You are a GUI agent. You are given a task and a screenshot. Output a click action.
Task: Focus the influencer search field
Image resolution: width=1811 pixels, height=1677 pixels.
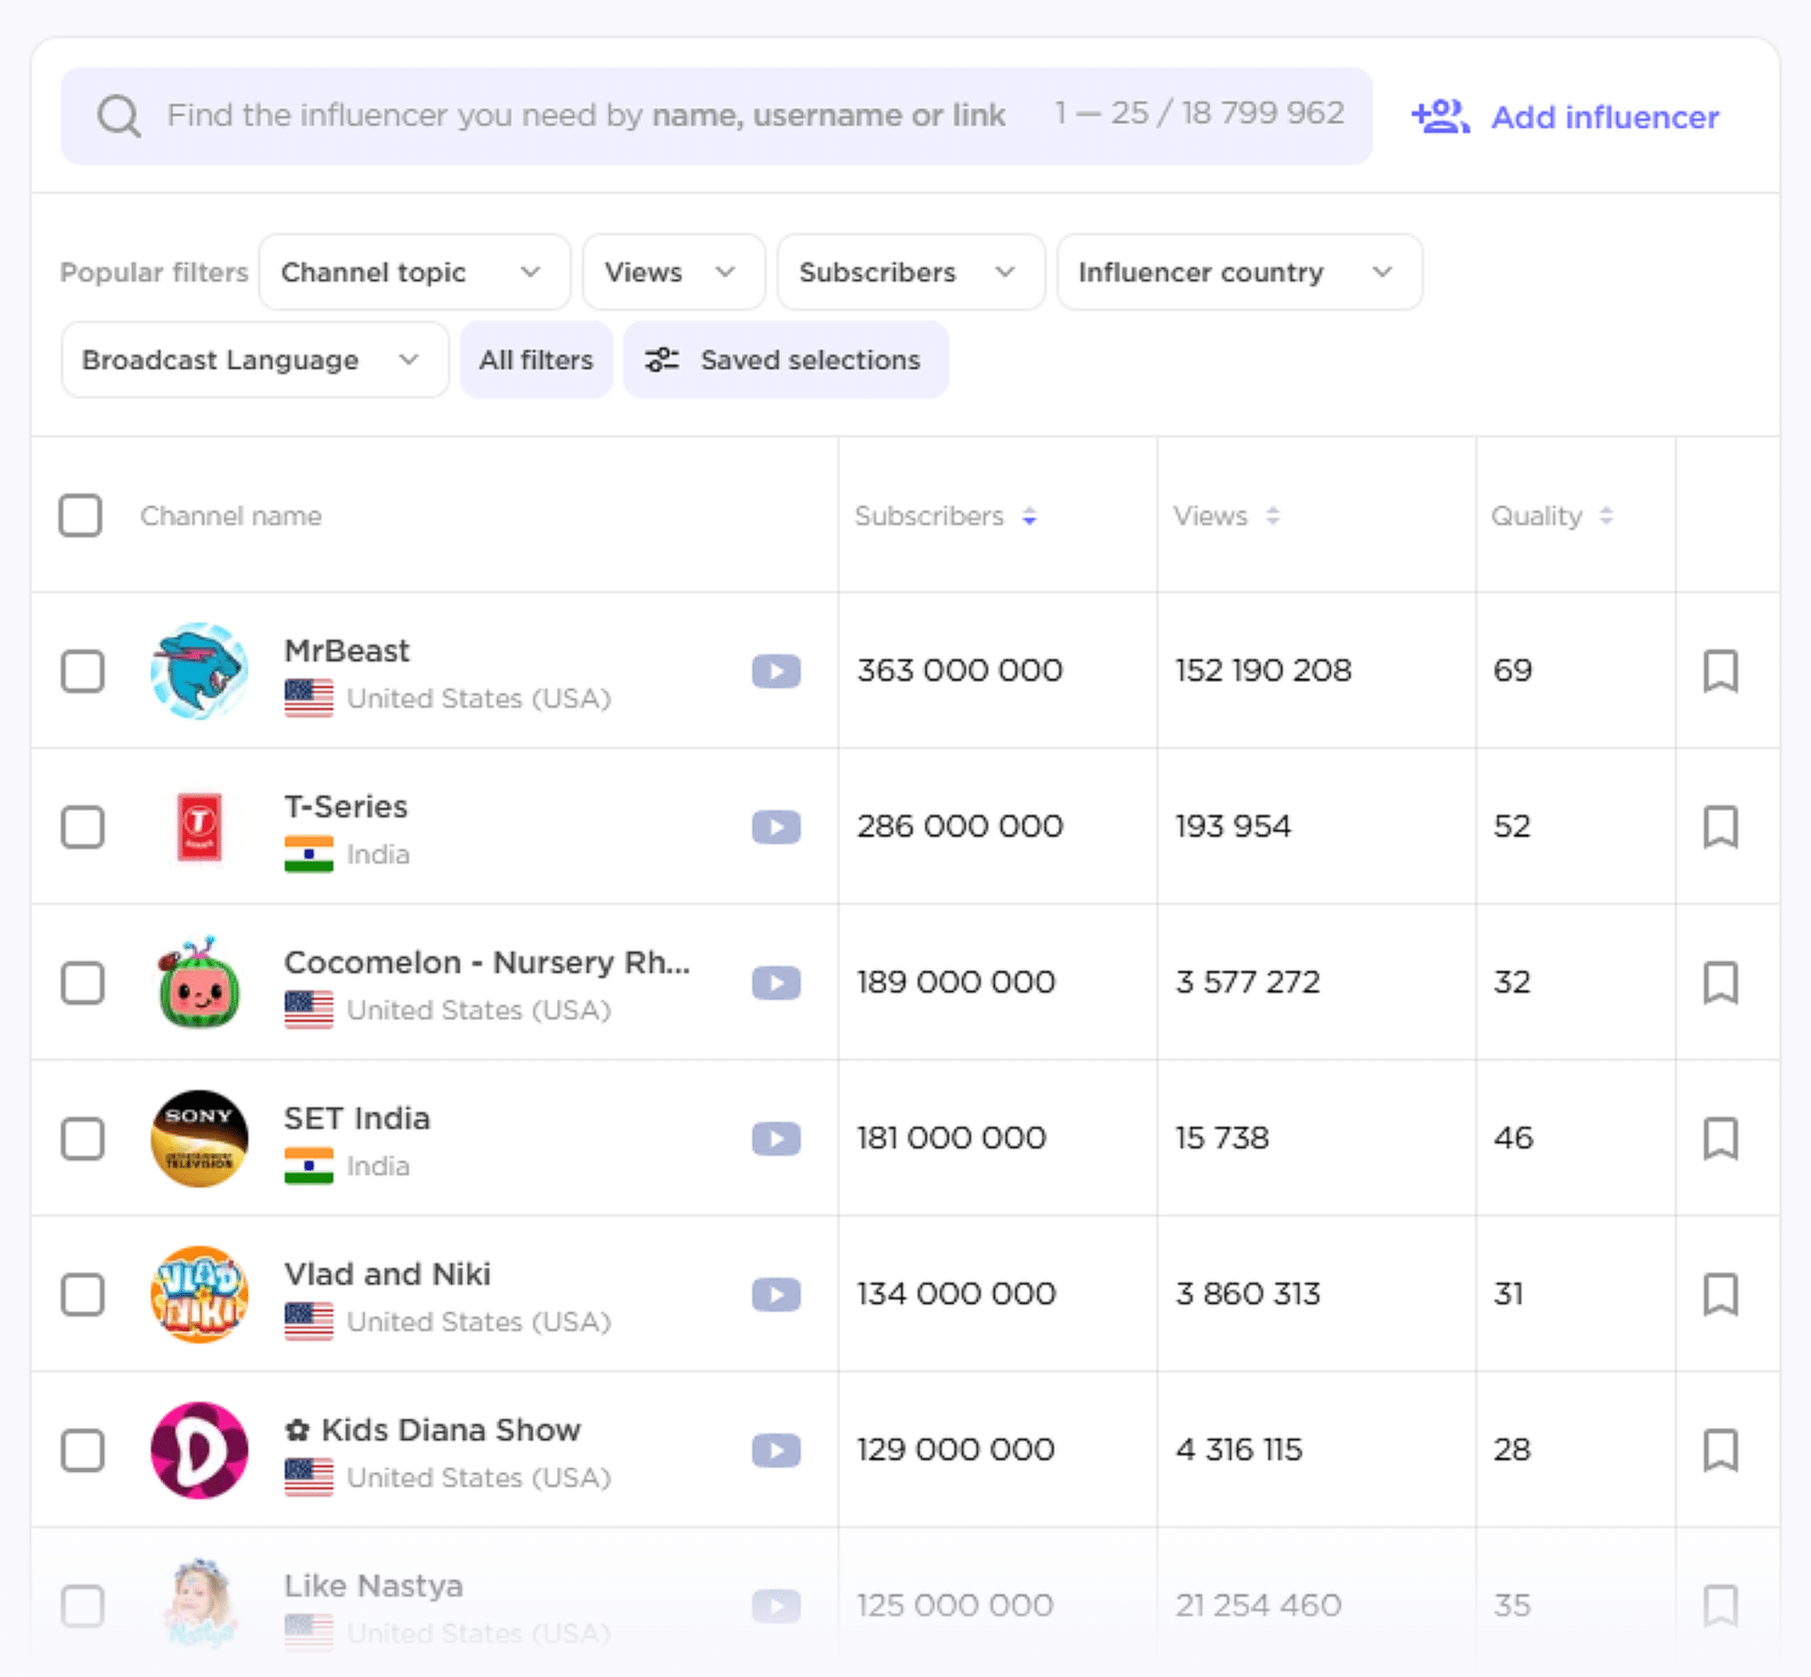[x=716, y=116]
